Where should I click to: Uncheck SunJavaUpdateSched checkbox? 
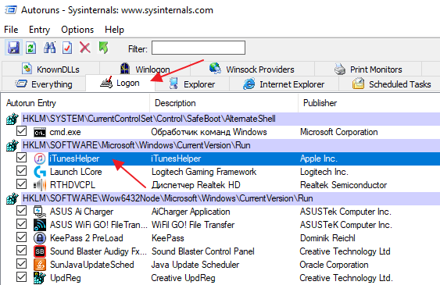tap(21, 263)
